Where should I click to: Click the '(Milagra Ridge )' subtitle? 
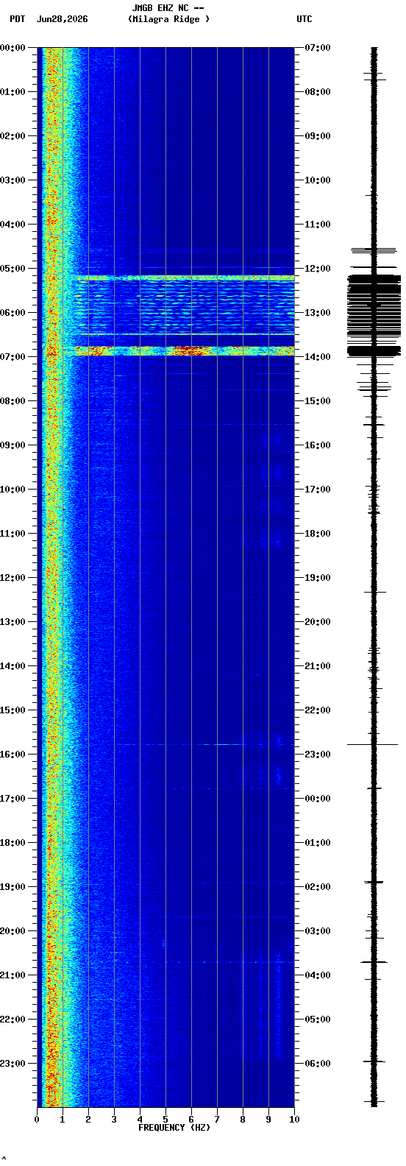(168, 19)
